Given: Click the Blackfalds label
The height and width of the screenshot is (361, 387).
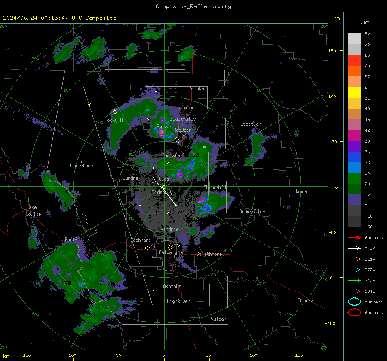Looking at the screenshot, I should click(x=183, y=119).
